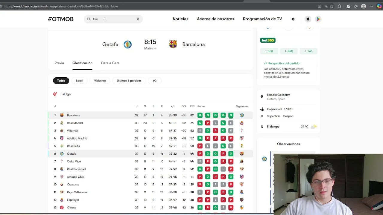383x215 pixels.
Task: Click the El tiempo weather icon
Action: [314, 127]
